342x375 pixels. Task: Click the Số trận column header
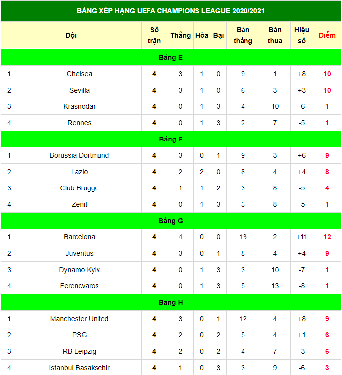point(154,35)
